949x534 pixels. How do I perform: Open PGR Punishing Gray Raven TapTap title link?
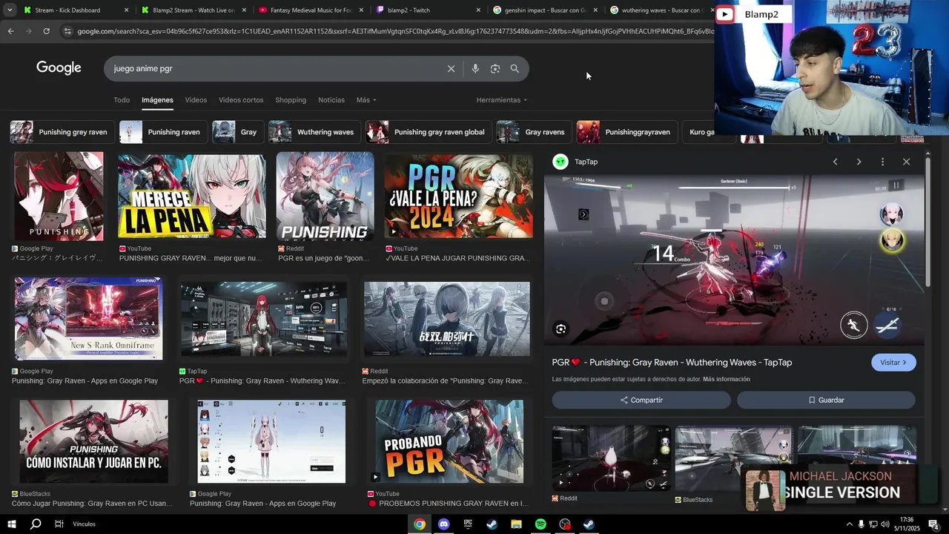pyautogui.click(x=672, y=363)
